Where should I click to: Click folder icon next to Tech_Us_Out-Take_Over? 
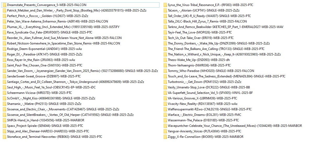click(x=165, y=38)
